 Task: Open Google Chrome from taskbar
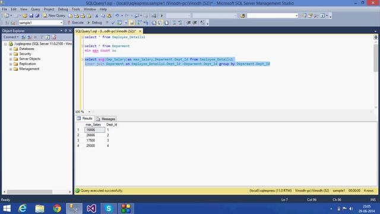57,209
